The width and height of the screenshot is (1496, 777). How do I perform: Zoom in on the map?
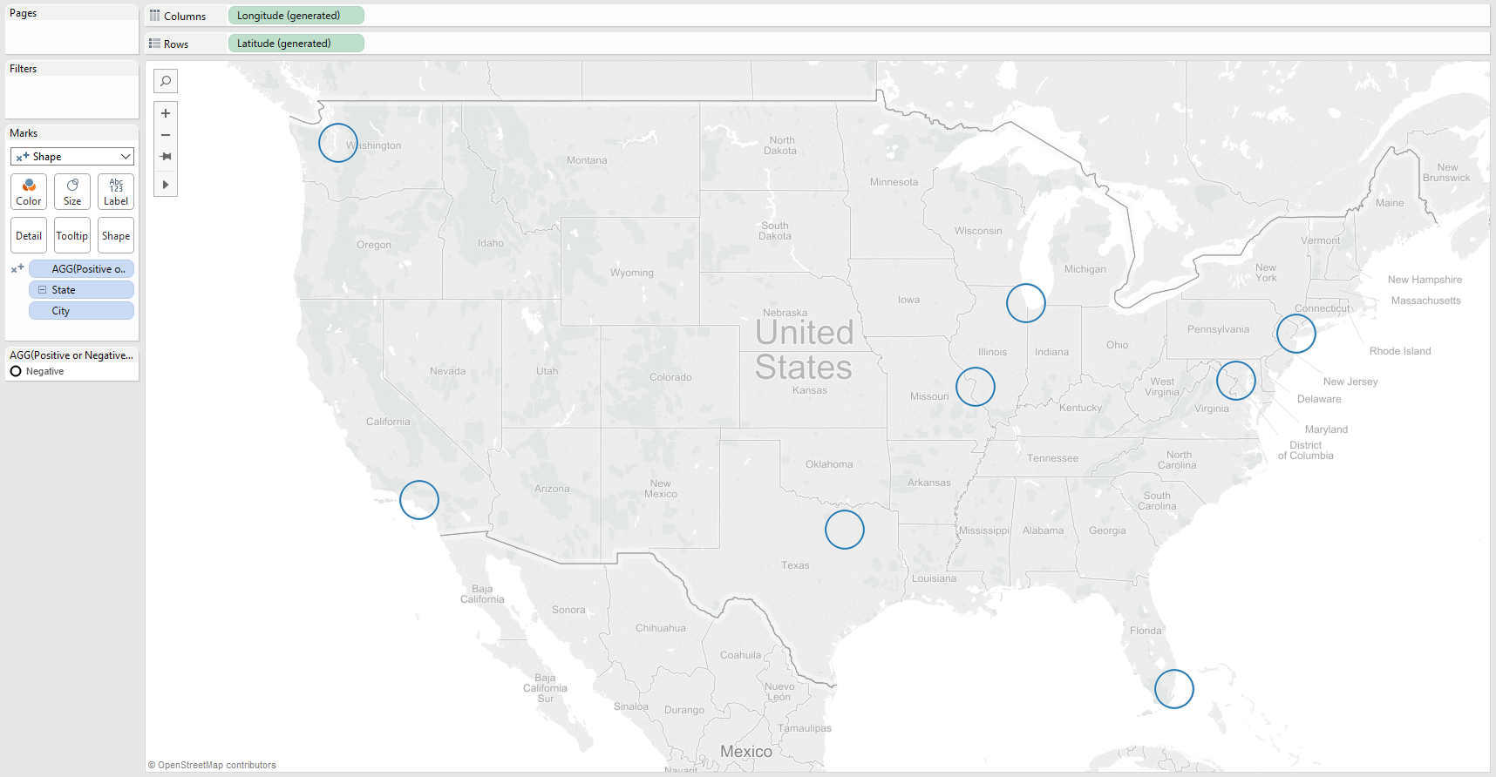tap(166, 113)
